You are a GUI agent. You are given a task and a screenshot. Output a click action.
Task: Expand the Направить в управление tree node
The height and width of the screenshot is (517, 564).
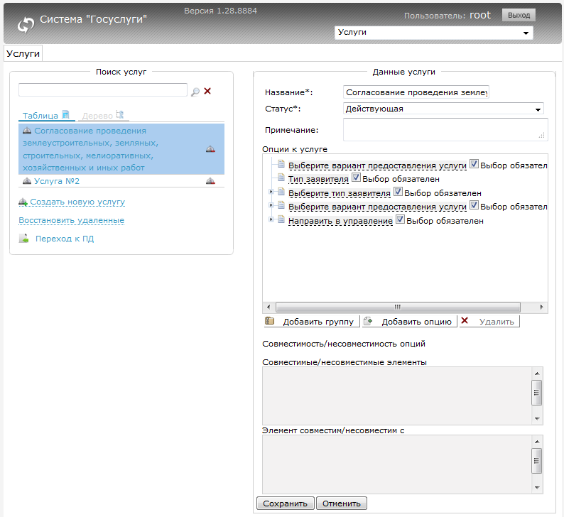pyautogui.click(x=271, y=219)
